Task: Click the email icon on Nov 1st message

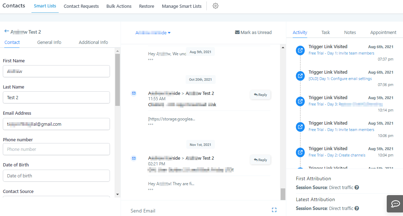Action: 134,158
